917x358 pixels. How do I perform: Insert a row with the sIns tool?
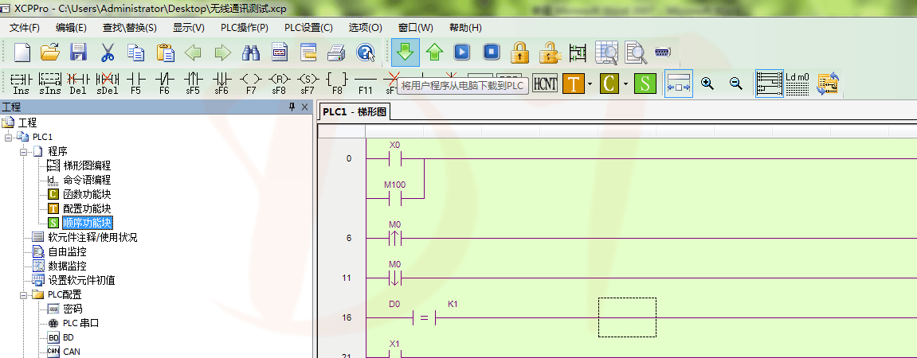pyautogui.click(x=50, y=84)
